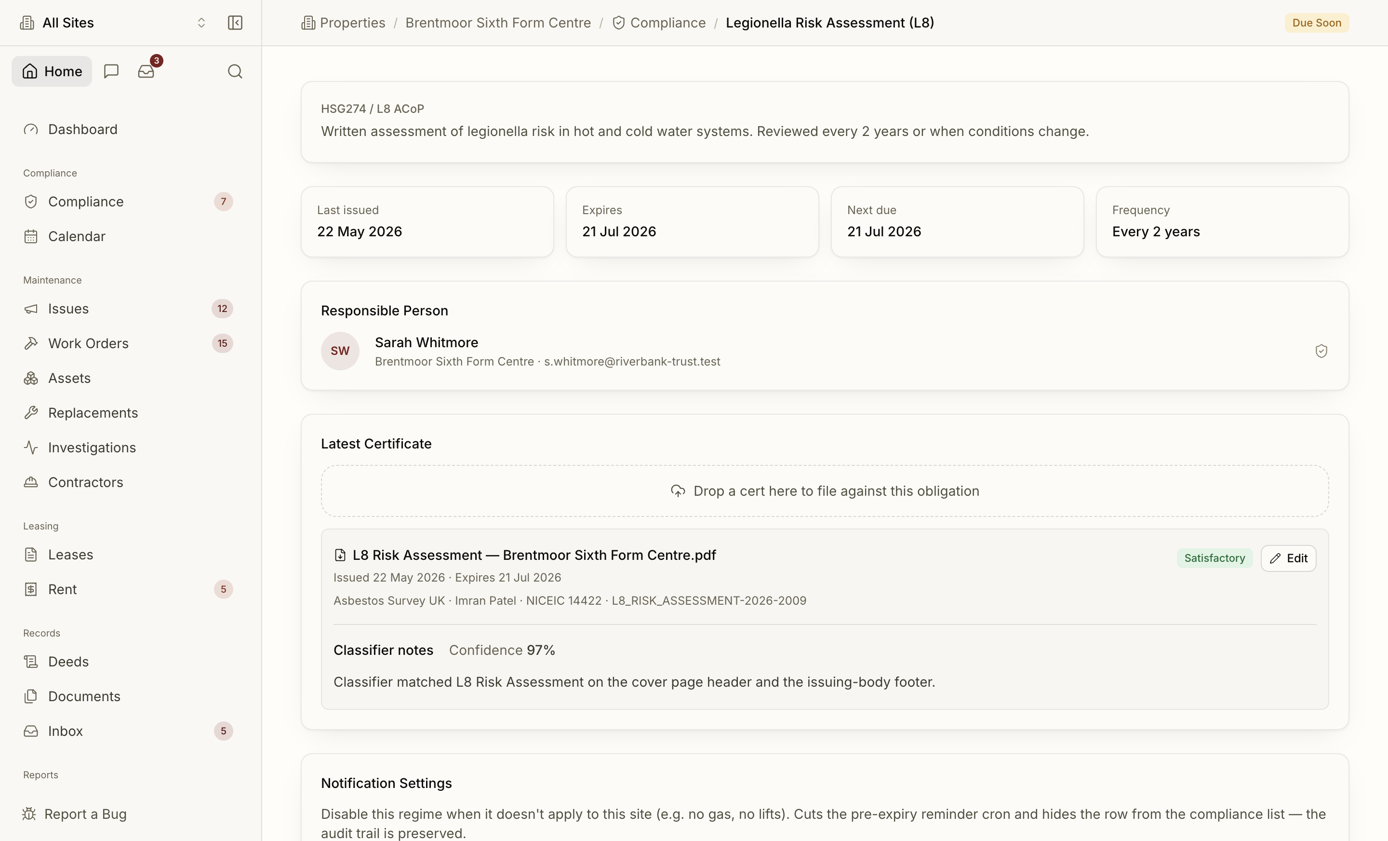Click the SW avatar
The width and height of the screenshot is (1388, 841).
click(340, 351)
